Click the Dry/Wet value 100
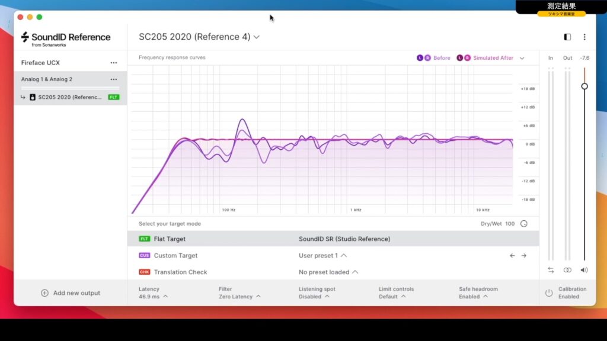Viewport: 607px width, 341px height. click(x=510, y=224)
